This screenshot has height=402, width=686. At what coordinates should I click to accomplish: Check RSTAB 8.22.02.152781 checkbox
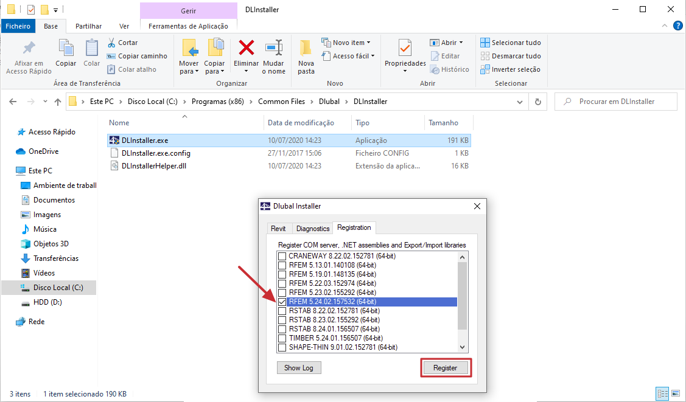(282, 311)
